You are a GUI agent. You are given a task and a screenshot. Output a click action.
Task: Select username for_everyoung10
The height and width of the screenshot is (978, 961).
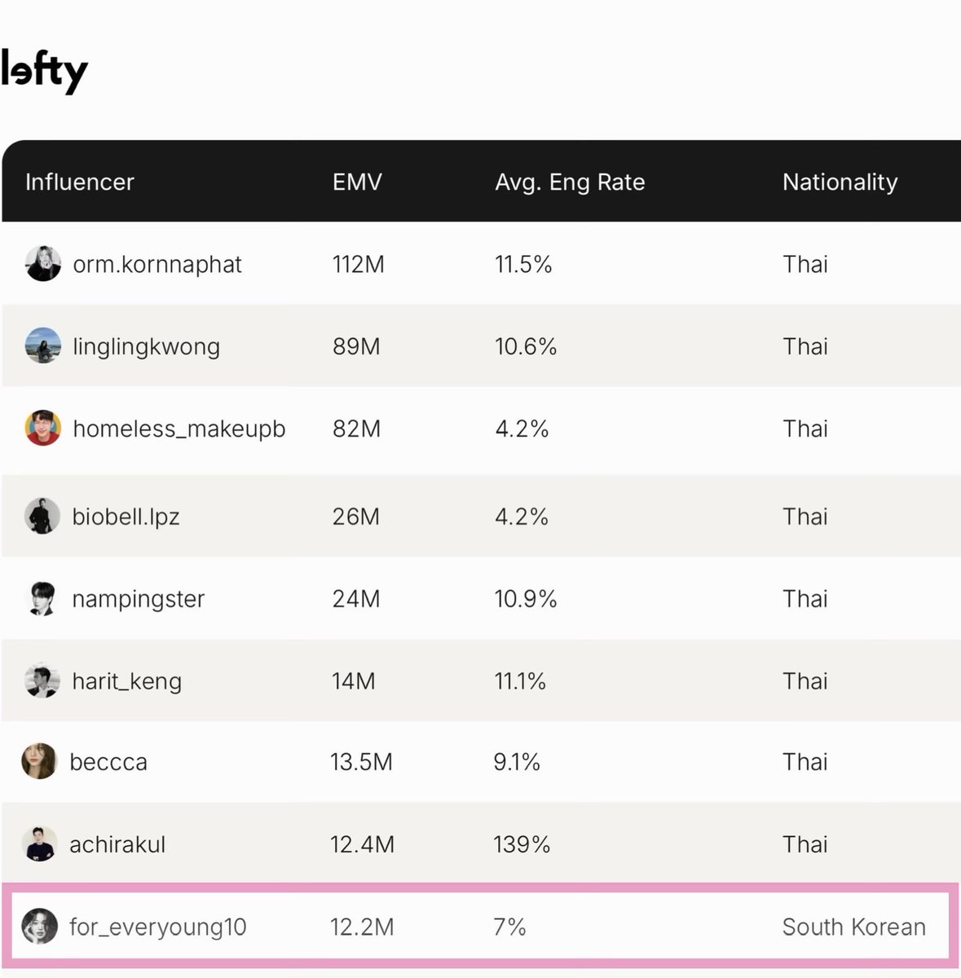(x=158, y=927)
